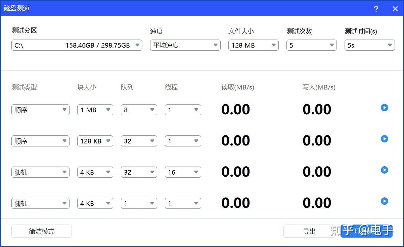Run the sequential 128 KB test row

tap(384, 139)
